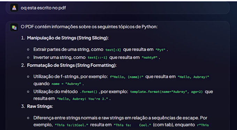Image resolution: width=237 pixels, height=130 pixels.
Task: Click the heading 'Formatação de Strings (String Formatting)'
Action: [72, 65]
